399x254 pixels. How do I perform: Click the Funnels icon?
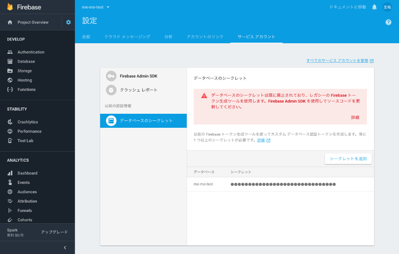[10, 210]
